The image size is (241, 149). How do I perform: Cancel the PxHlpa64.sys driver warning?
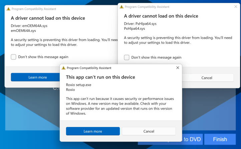tap(207, 78)
